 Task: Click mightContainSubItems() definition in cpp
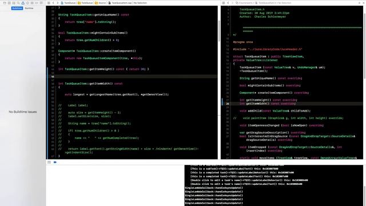click(93, 33)
